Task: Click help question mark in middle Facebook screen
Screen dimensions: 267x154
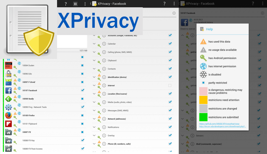Action: [164, 4]
